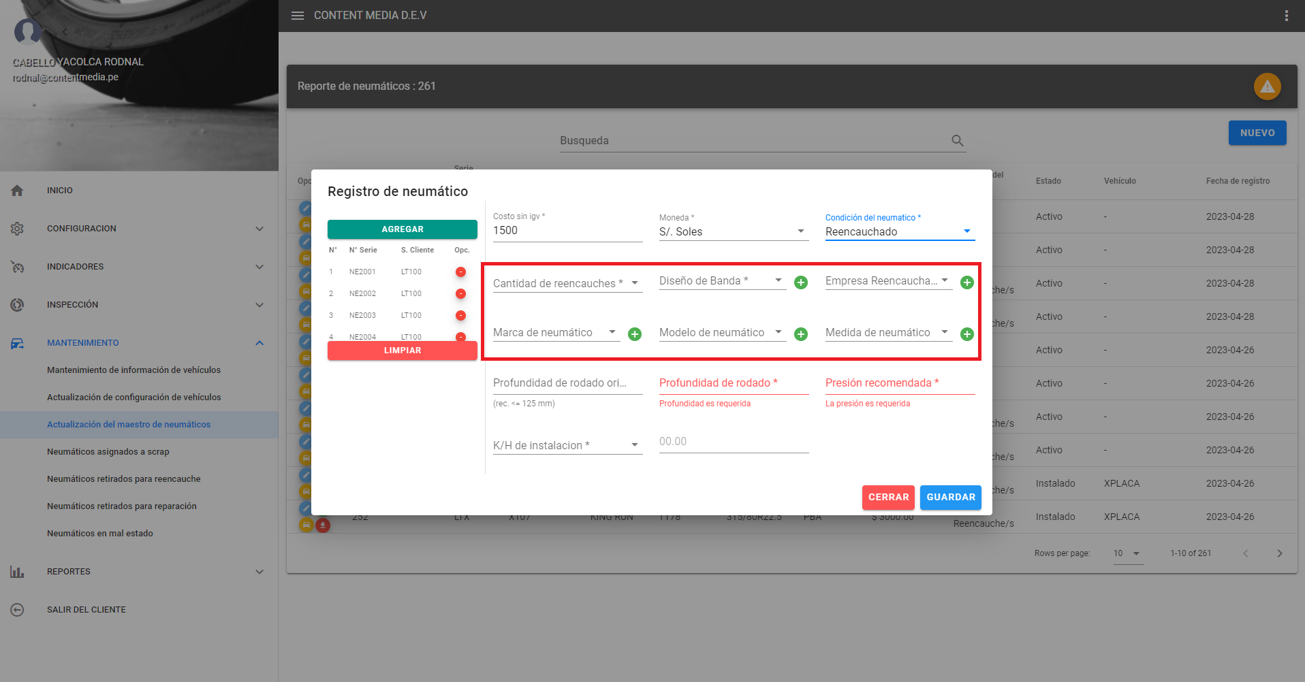
Task: Add new Modelo de neumático with plus icon
Action: (x=801, y=334)
